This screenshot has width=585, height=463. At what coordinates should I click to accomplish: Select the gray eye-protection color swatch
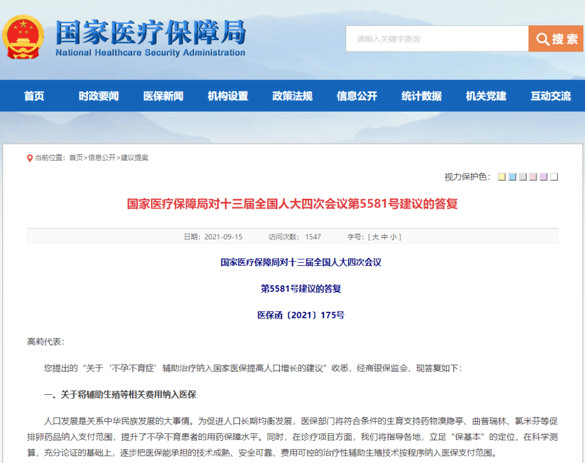tap(523, 177)
